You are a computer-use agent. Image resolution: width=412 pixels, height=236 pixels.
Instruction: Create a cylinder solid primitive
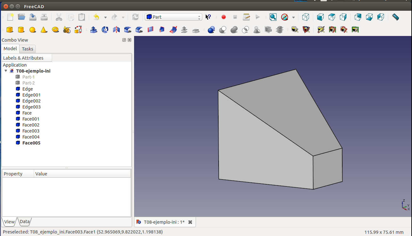tap(21, 30)
